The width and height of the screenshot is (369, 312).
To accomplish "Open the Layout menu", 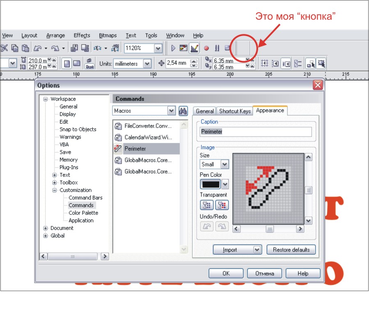I will (30, 36).
